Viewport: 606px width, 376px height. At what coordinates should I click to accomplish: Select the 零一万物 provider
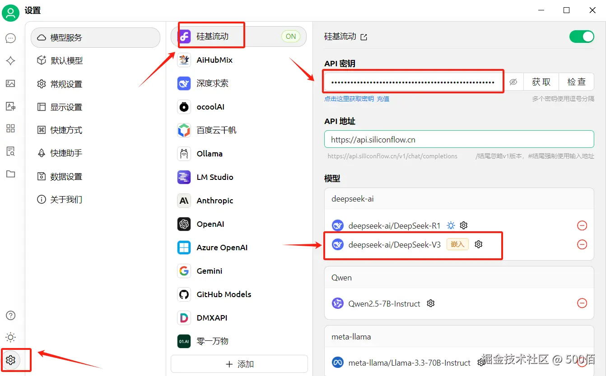(x=238, y=341)
